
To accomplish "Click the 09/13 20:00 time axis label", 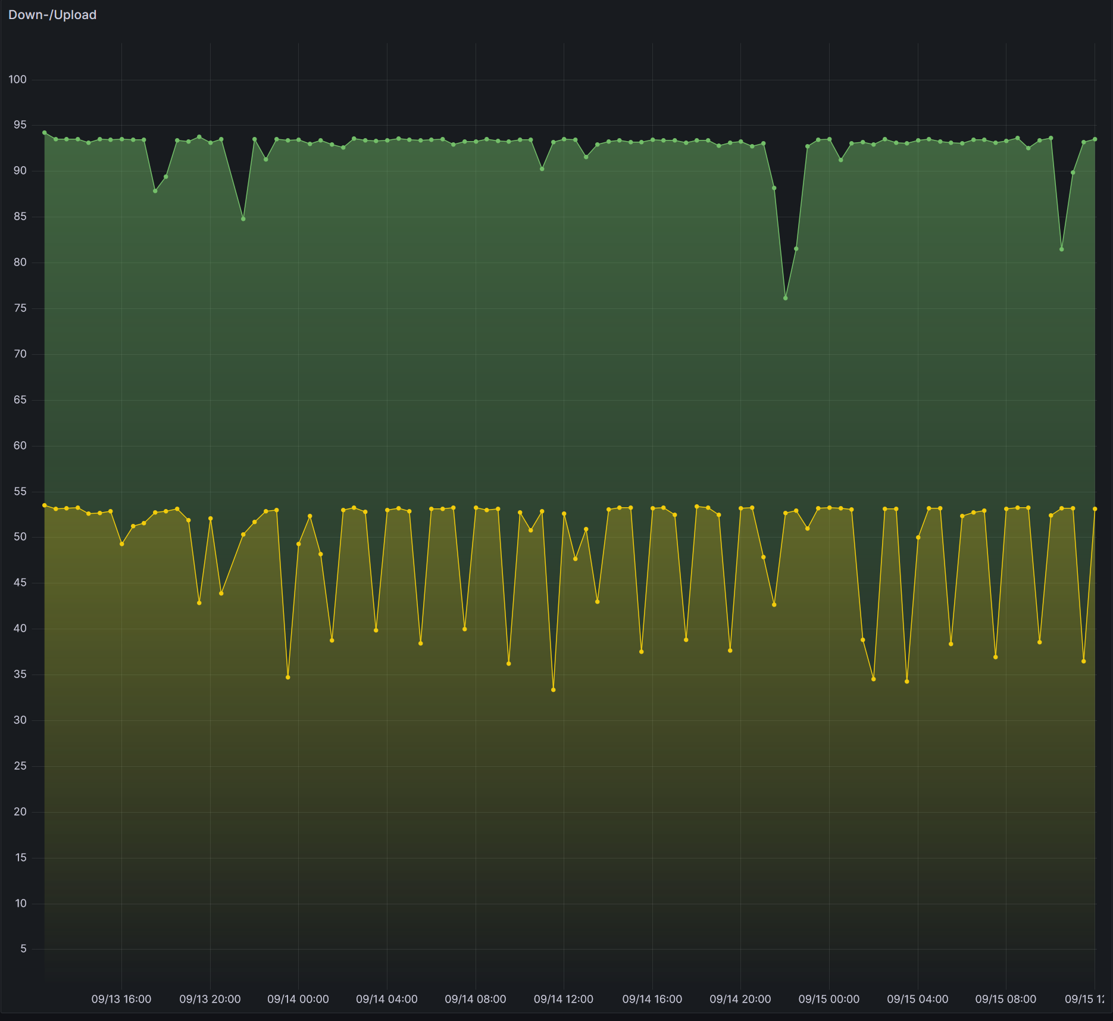I will (x=210, y=1000).
